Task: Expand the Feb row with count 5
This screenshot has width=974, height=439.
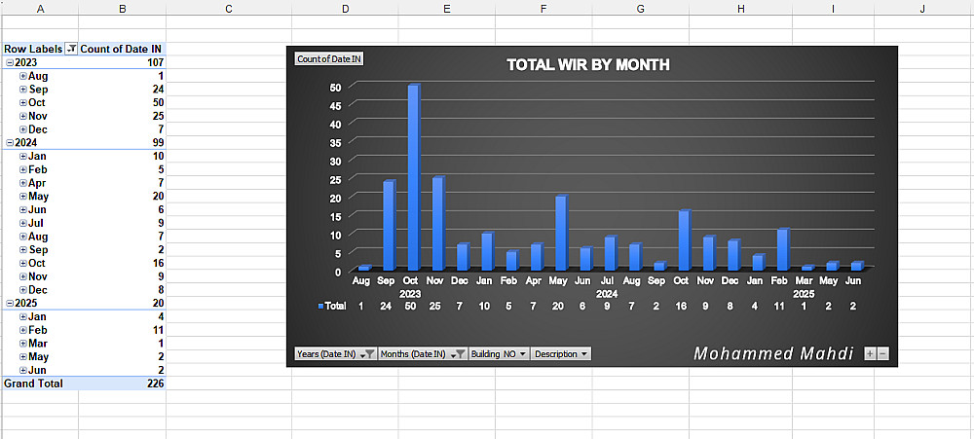Action: 23,169
